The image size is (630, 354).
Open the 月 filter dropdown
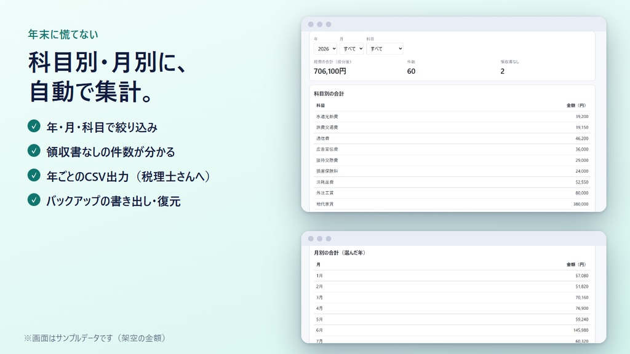[351, 49]
